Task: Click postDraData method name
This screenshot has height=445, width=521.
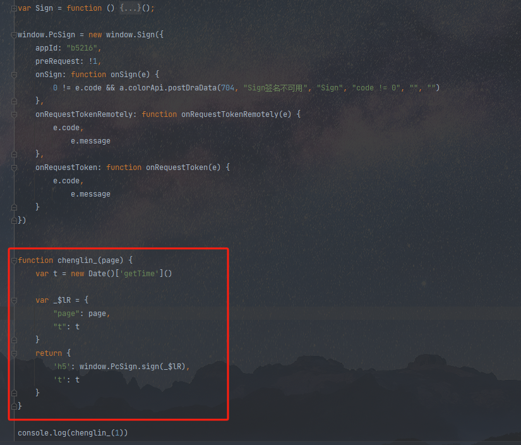Action: pyautogui.click(x=192, y=88)
